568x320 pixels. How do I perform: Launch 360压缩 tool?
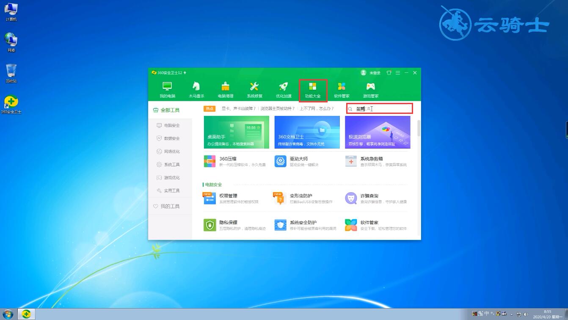point(235,161)
